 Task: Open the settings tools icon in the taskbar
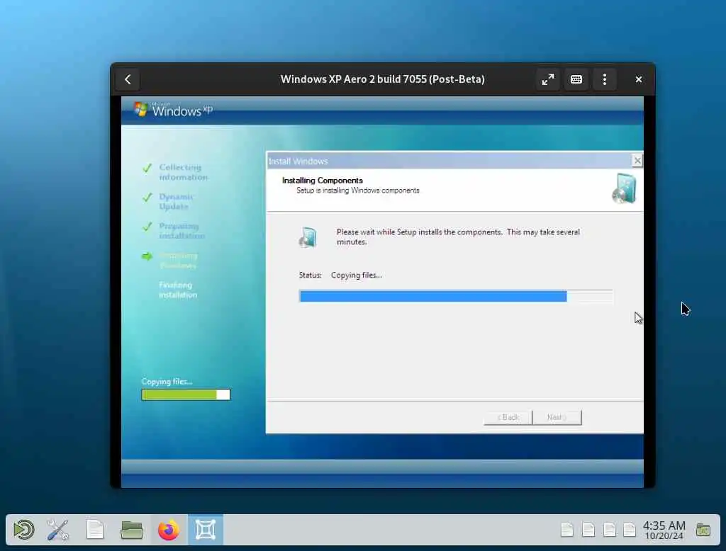[58, 530]
